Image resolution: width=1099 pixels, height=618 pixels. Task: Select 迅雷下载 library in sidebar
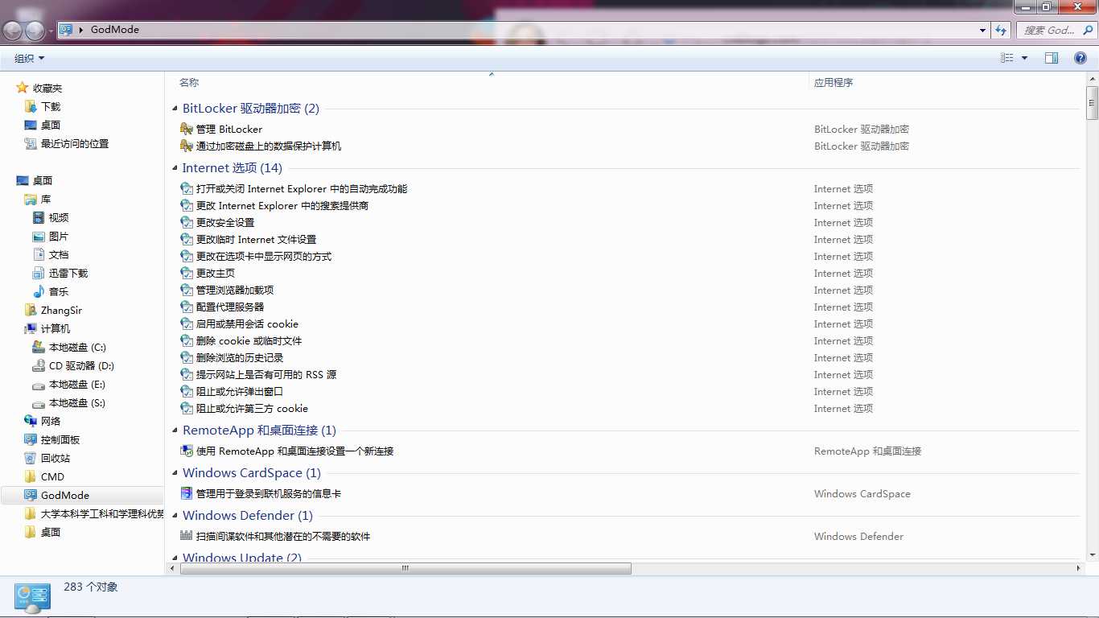tap(68, 273)
